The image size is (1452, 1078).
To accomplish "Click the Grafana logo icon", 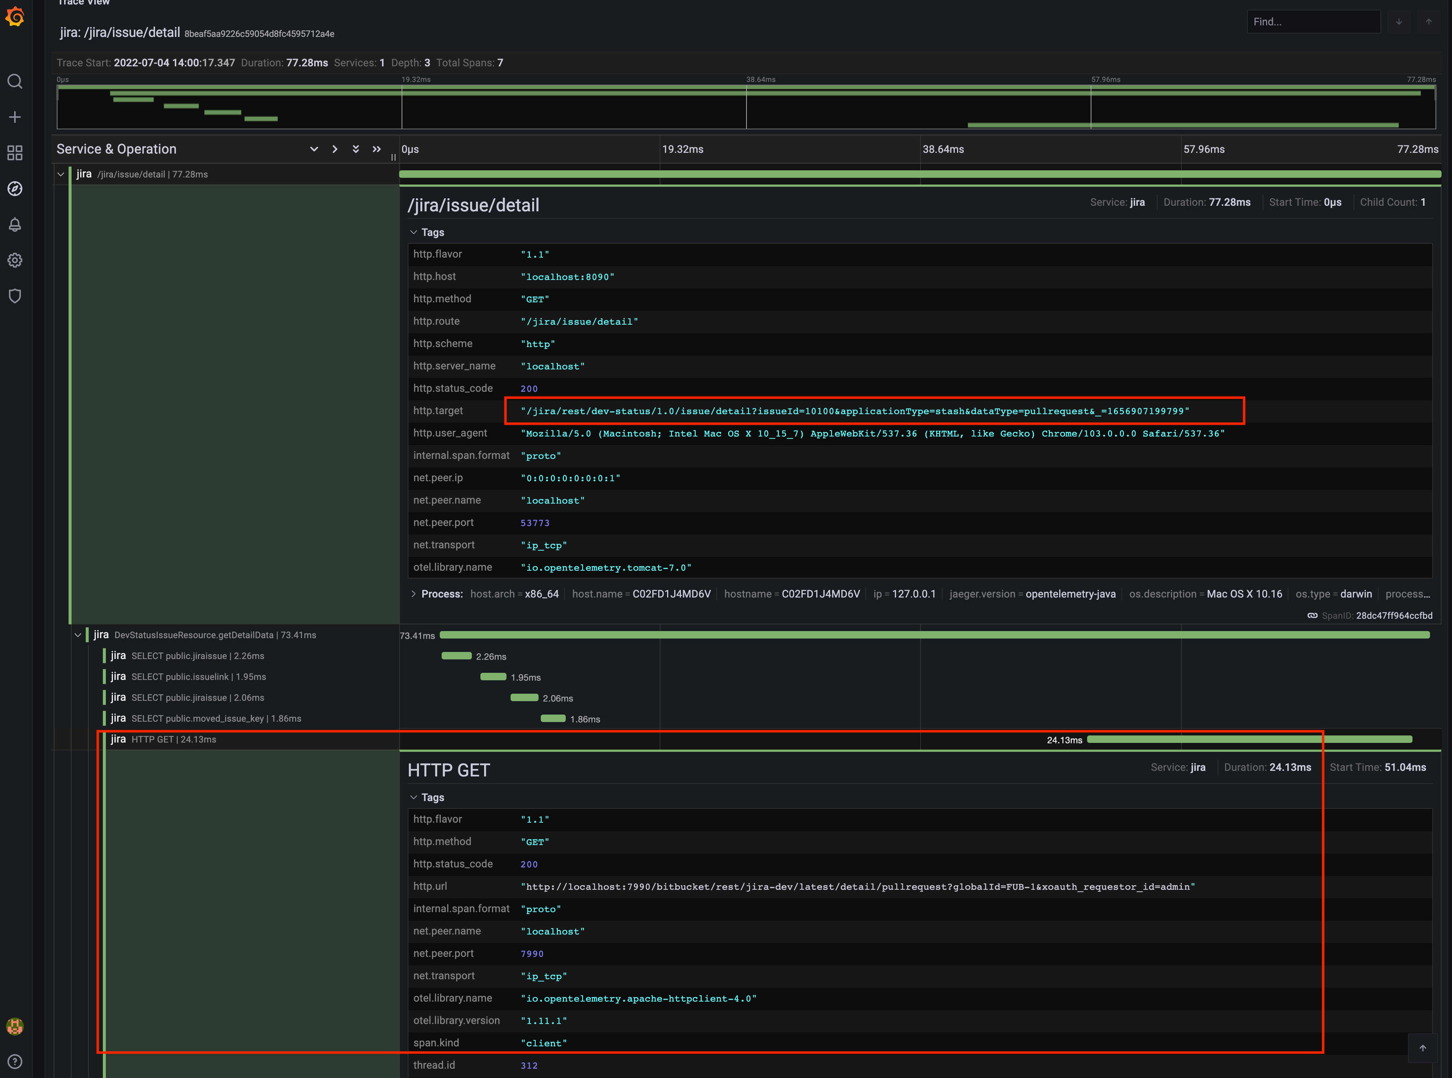I will point(15,16).
